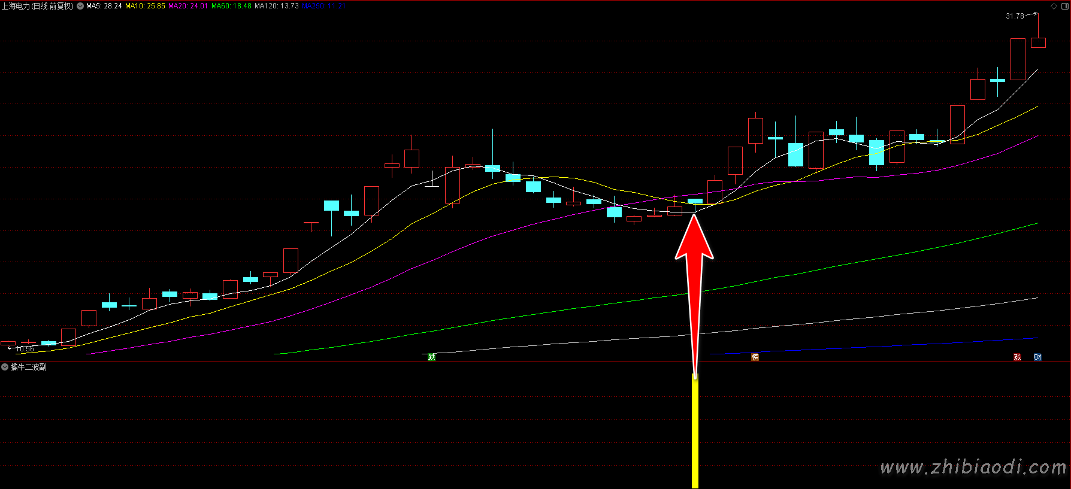Expand the 擒牛二波副 indicator dropdown arrow

click(5, 367)
